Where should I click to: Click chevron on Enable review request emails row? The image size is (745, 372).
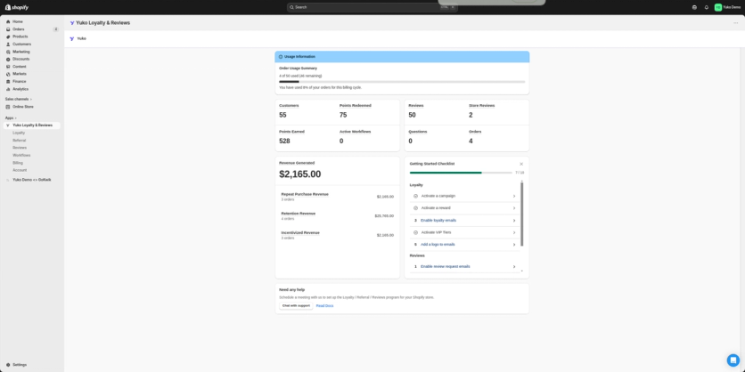pyautogui.click(x=514, y=267)
